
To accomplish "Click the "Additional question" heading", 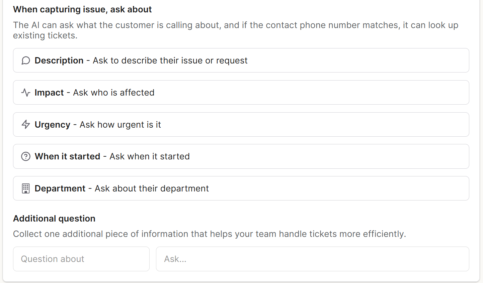I will click(54, 219).
